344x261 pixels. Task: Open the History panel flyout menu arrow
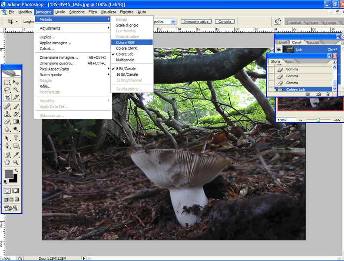334,62
